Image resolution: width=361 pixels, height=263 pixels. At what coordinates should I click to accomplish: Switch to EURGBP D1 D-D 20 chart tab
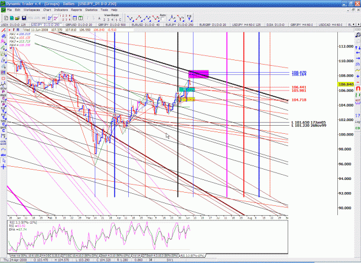[213, 25]
